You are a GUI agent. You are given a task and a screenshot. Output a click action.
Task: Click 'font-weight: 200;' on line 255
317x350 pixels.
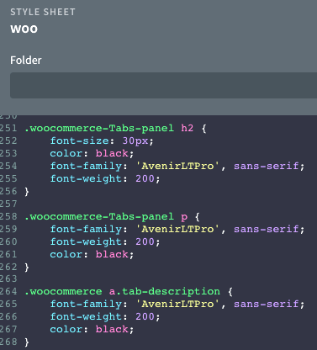[x=105, y=178]
